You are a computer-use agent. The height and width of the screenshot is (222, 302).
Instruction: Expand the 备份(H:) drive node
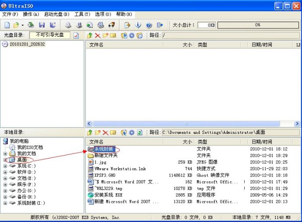(5, 197)
